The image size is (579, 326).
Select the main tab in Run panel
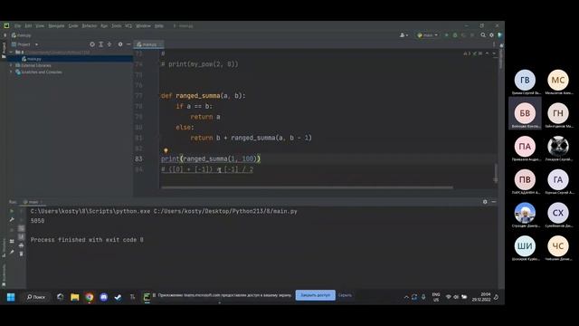pos(33,202)
